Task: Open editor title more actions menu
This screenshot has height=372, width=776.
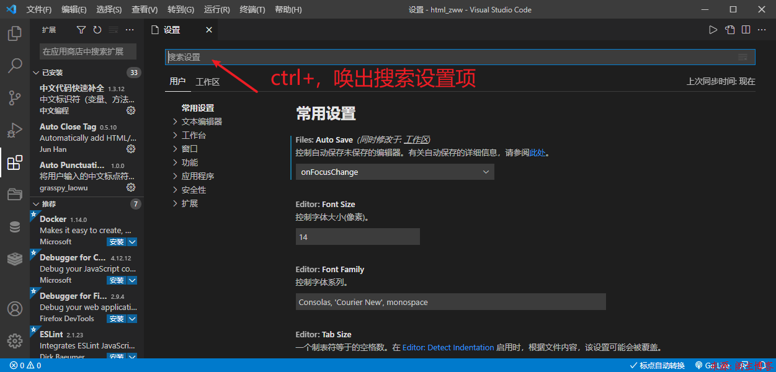Action: (762, 30)
